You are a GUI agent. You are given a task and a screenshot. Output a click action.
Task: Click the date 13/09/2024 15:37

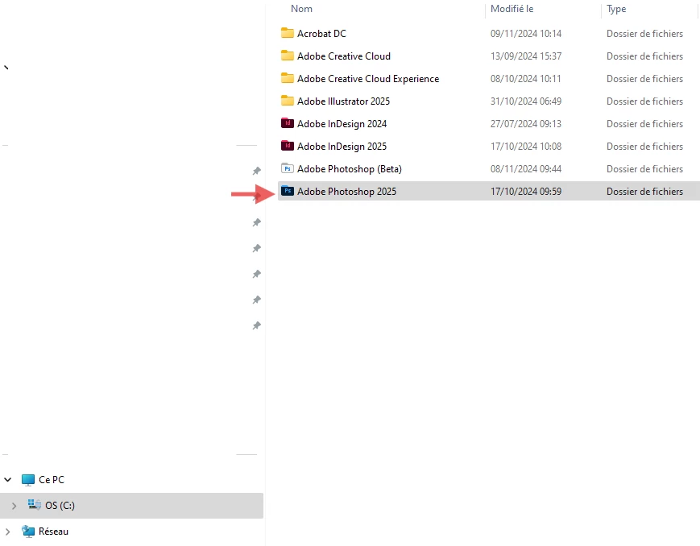click(525, 56)
